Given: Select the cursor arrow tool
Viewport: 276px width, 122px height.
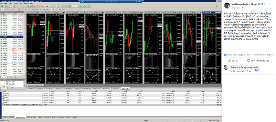Looking at the screenshot, I should (x=2, y=9).
